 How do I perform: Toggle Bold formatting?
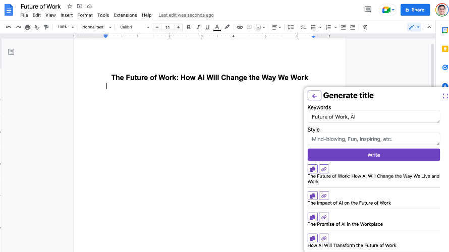click(x=188, y=27)
